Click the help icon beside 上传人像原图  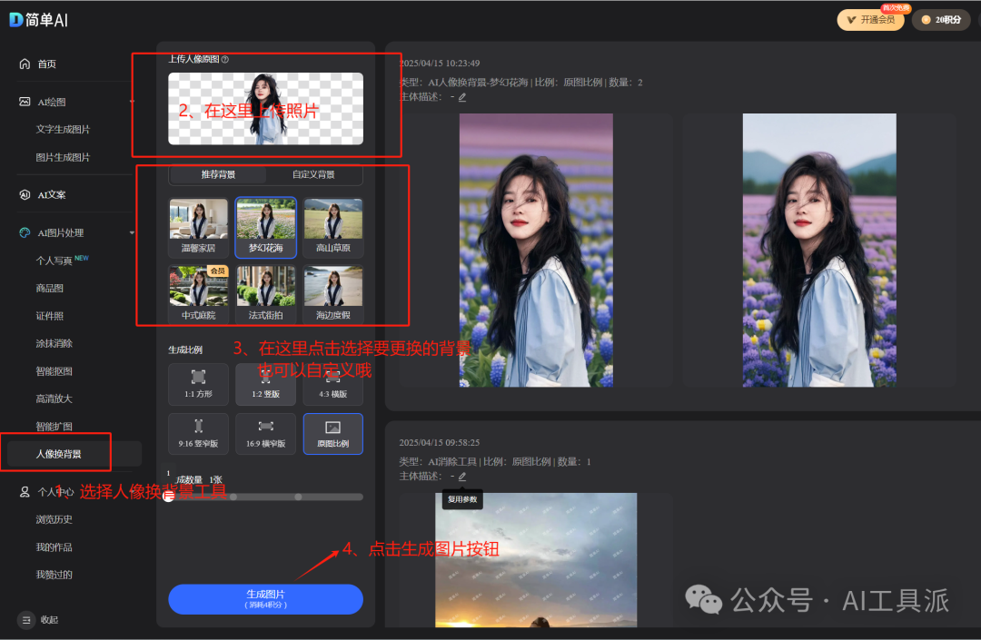tap(225, 59)
